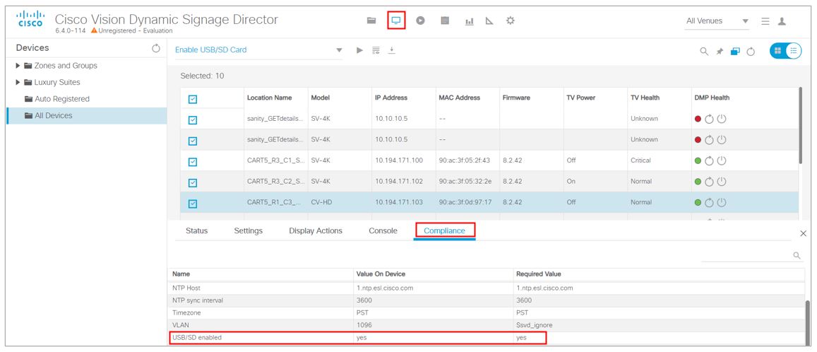817x352 pixels.
Task: Open the user profile icon
Action: click(x=782, y=21)
